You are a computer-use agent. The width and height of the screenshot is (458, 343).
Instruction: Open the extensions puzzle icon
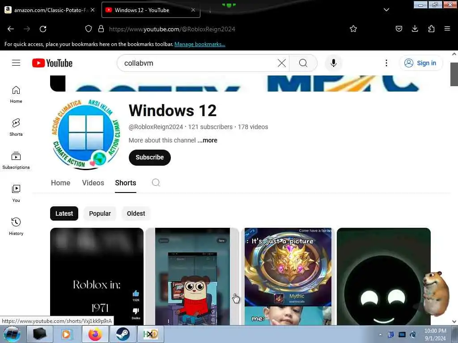431,29
